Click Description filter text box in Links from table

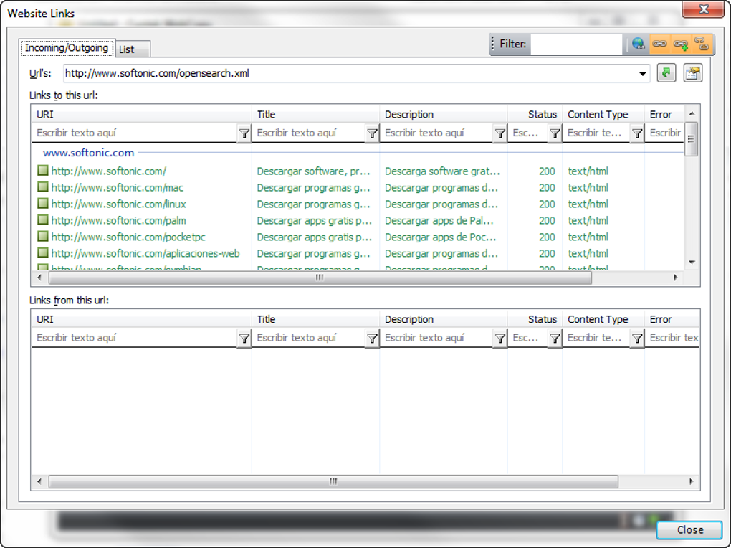[x=437, y=338]
